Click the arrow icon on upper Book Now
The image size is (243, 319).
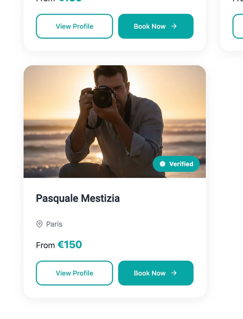pyautogui.click(x=174, y=26)
